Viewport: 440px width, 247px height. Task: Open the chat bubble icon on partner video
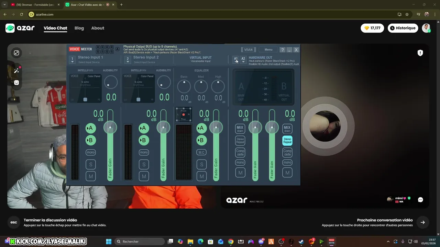(420, 200)
